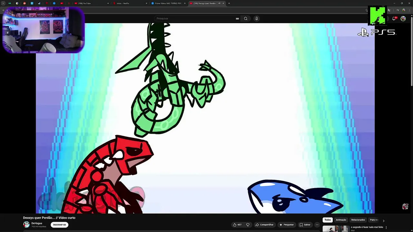Click the video title 'Deoxys quer Perdão'

(49, 218)
